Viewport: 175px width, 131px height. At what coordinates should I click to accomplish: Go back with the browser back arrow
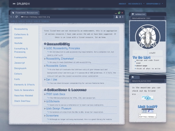(11, 17)
